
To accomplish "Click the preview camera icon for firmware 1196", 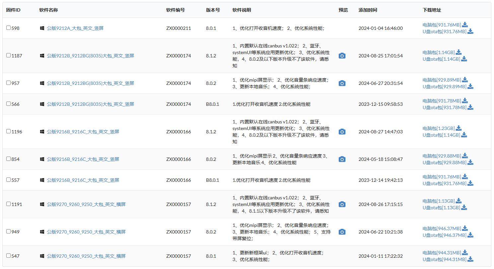I will point(342,132).
